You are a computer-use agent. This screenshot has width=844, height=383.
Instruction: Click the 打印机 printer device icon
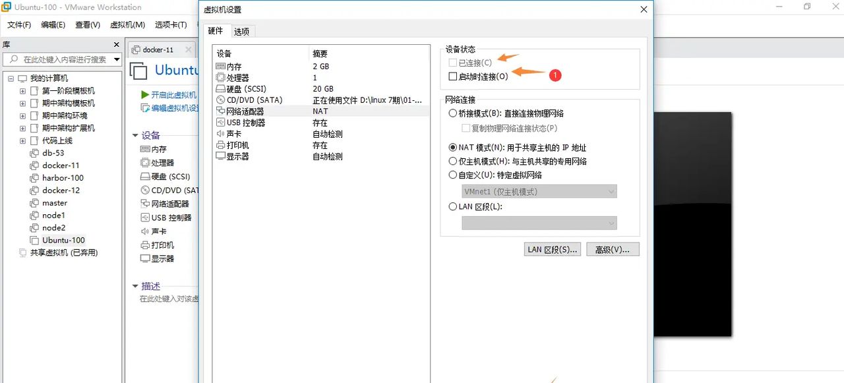[220, 145]
